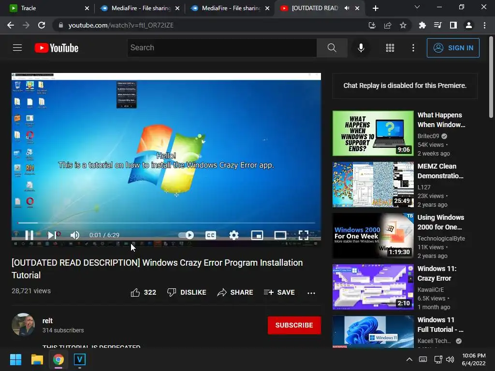Go to the YouTube home logo

57,48
